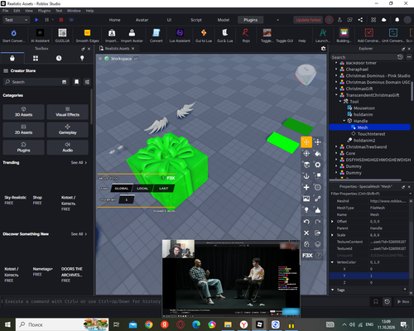
Task: Click the Gui to Lua plugin
Action: click(x=204, y=36)
